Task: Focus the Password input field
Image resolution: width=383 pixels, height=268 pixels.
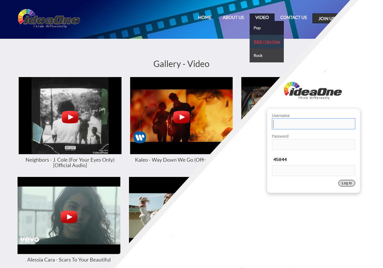Action: click(x=314, y=144)
